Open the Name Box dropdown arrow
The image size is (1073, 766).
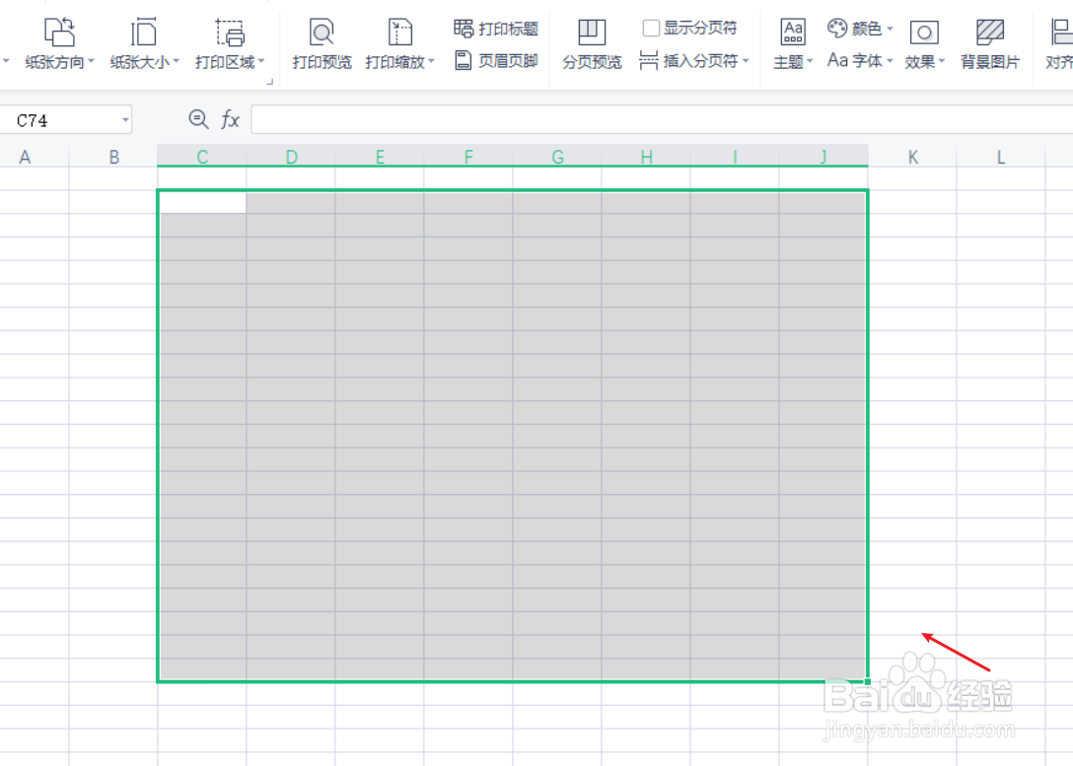pos(125,120)
